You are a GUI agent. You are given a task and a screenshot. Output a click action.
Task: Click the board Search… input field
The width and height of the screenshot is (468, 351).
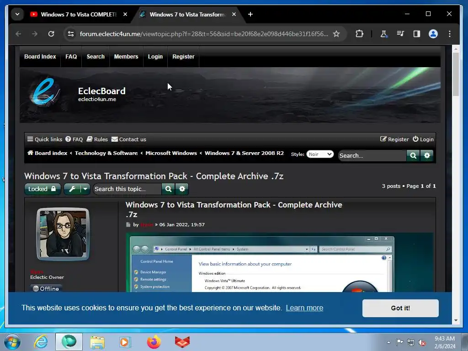point(372,155)
